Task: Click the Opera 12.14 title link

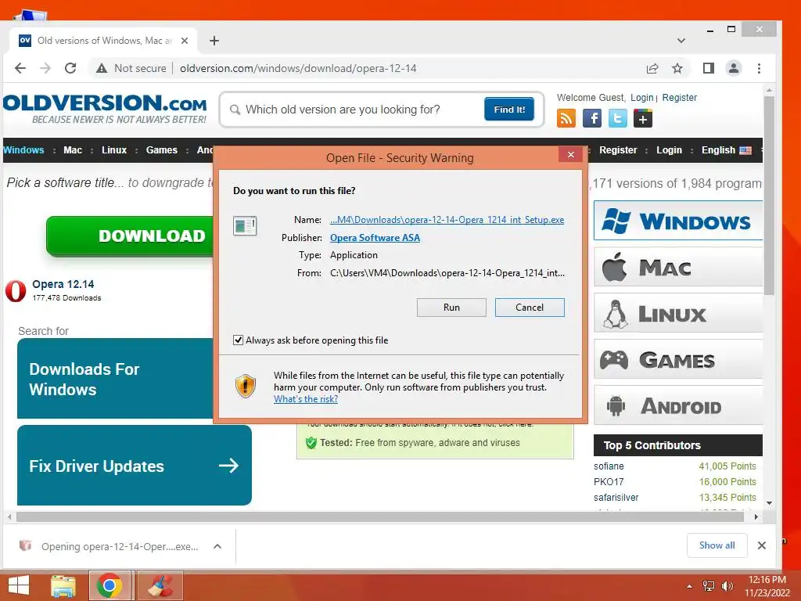Action: coord(63,284)
